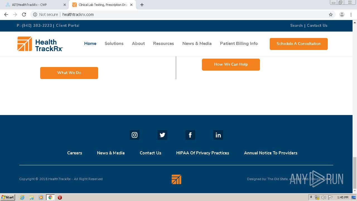Bookmark this page with the star icon
This screenshot has height=201, width=357.
point(331,15)
